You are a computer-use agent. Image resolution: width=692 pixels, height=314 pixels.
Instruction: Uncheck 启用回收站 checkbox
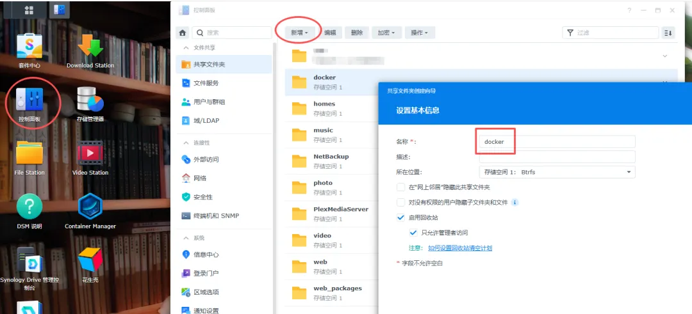(400, 217)
